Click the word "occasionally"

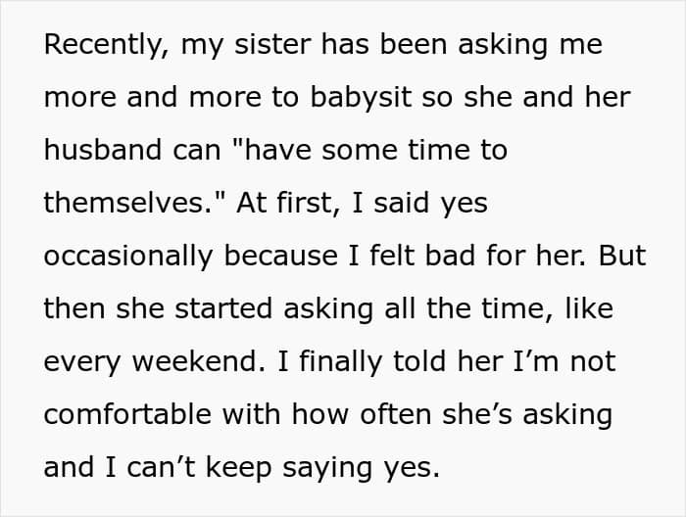point(128,257)
